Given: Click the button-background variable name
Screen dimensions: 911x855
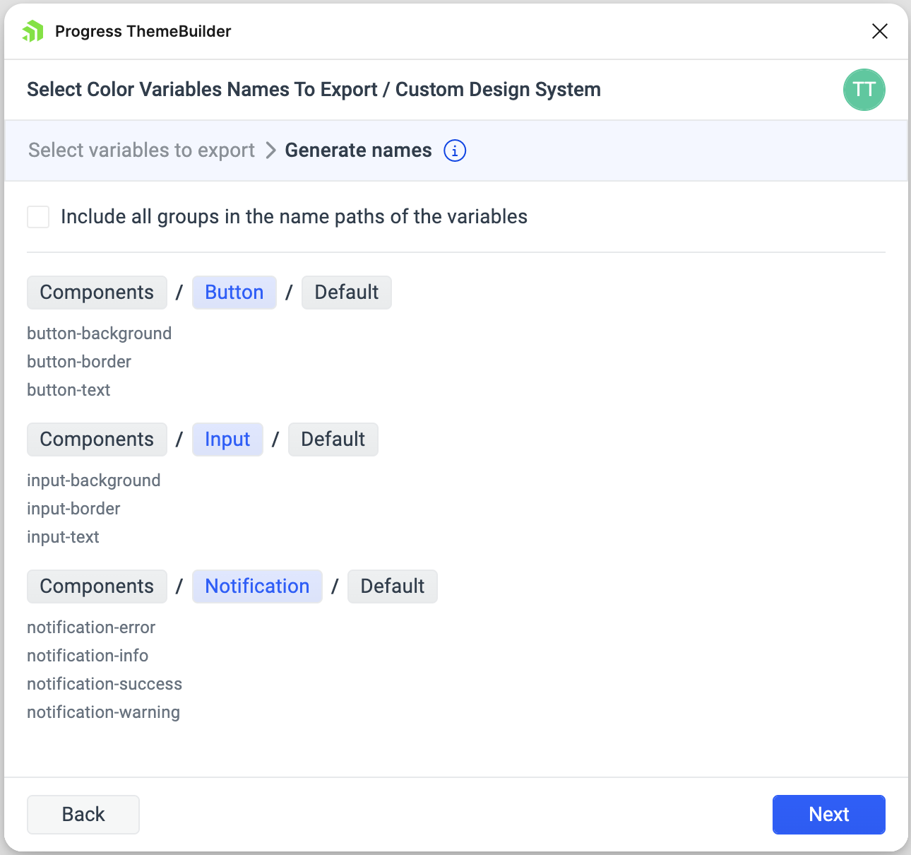Looking at the screenshot, I should (100, 334).
